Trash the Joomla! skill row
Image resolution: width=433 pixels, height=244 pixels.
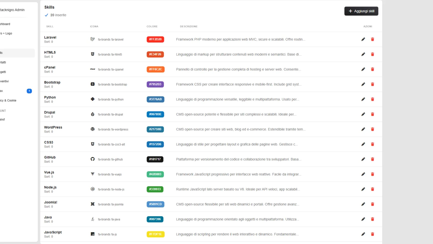click(372, 204)
